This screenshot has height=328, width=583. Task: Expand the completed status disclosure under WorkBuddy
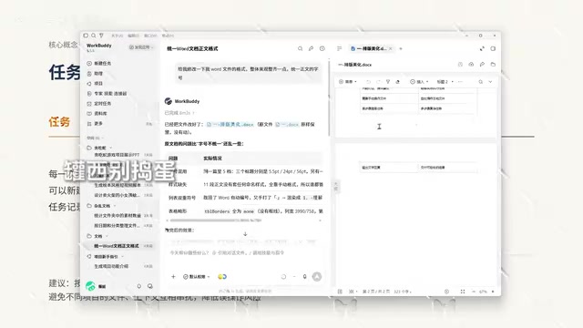(179, 113)
